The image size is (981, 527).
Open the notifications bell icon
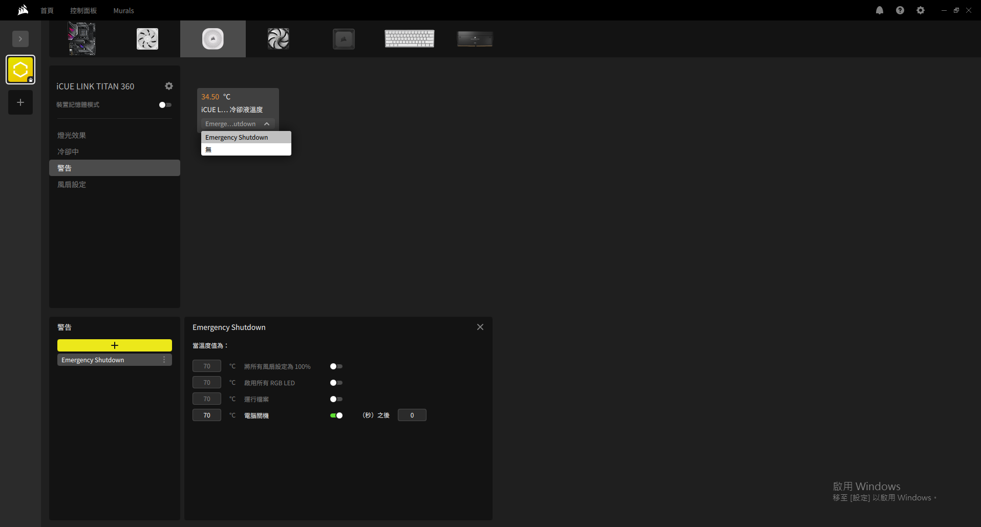879,10
